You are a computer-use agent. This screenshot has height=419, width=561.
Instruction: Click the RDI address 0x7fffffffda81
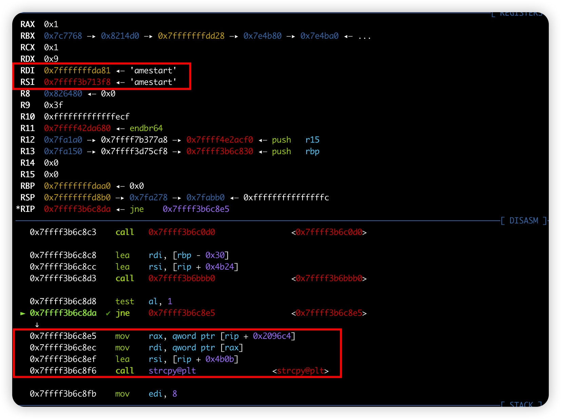pyautogui.click(x=77, y=71)
